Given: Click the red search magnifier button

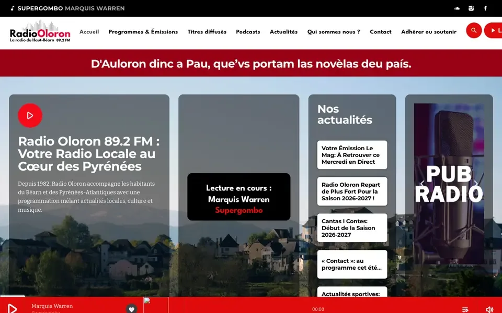Looking at the screenshot, I should coord(474,30).
